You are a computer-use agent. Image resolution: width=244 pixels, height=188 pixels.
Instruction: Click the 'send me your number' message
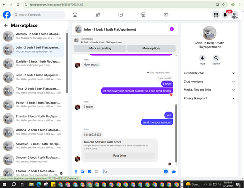tap(157, 122)
